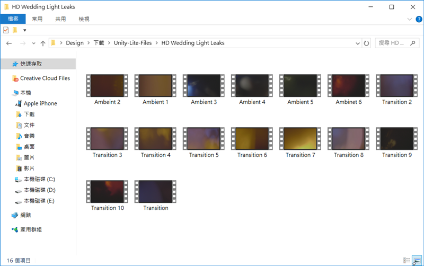Open Creative Cloud Files in sidebar

[x=45, y=78]
